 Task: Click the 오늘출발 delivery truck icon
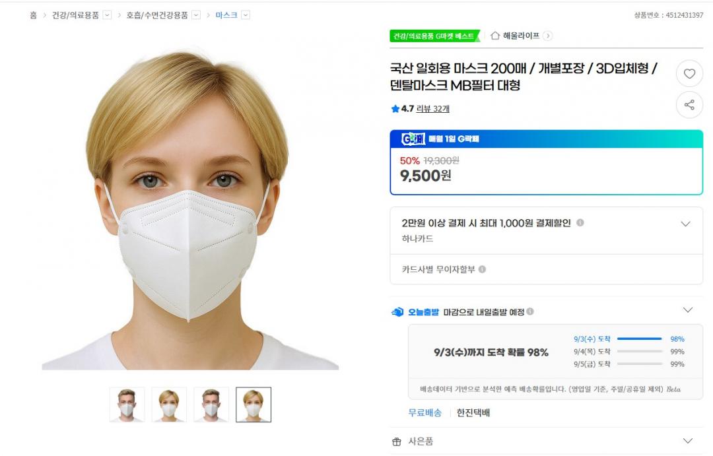tap(398, 312)
